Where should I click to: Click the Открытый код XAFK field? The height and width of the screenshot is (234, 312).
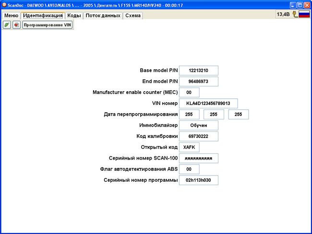pyautogui.click(x=189, y=147)
